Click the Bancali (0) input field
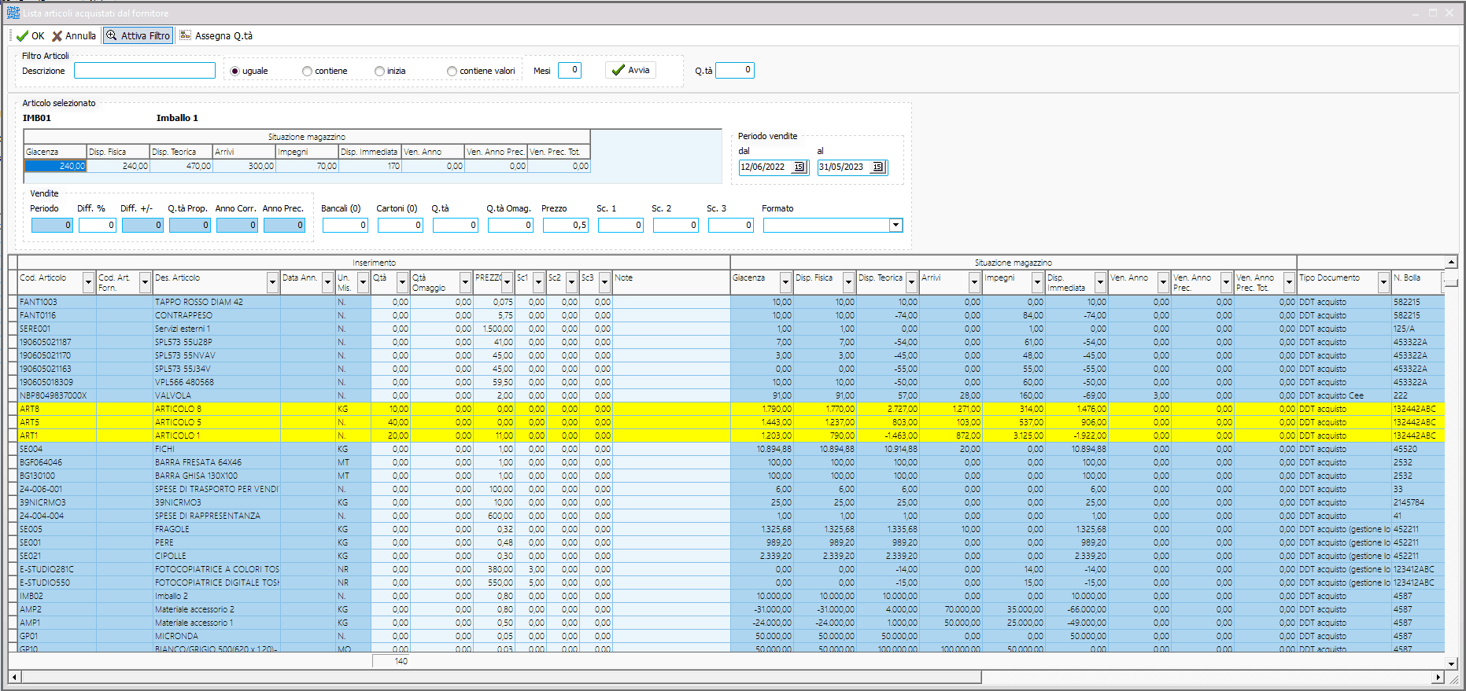 (x=345, y=226)
